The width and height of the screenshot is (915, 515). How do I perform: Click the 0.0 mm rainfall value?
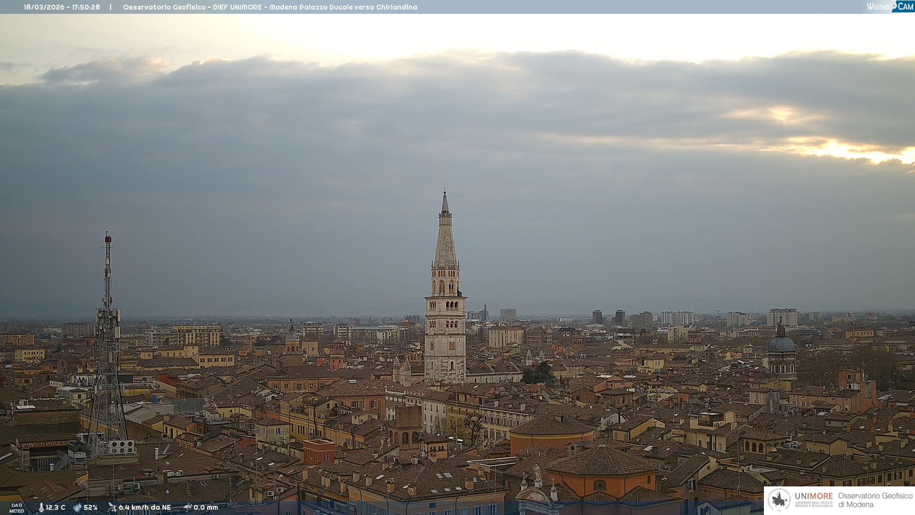point(205,508)
